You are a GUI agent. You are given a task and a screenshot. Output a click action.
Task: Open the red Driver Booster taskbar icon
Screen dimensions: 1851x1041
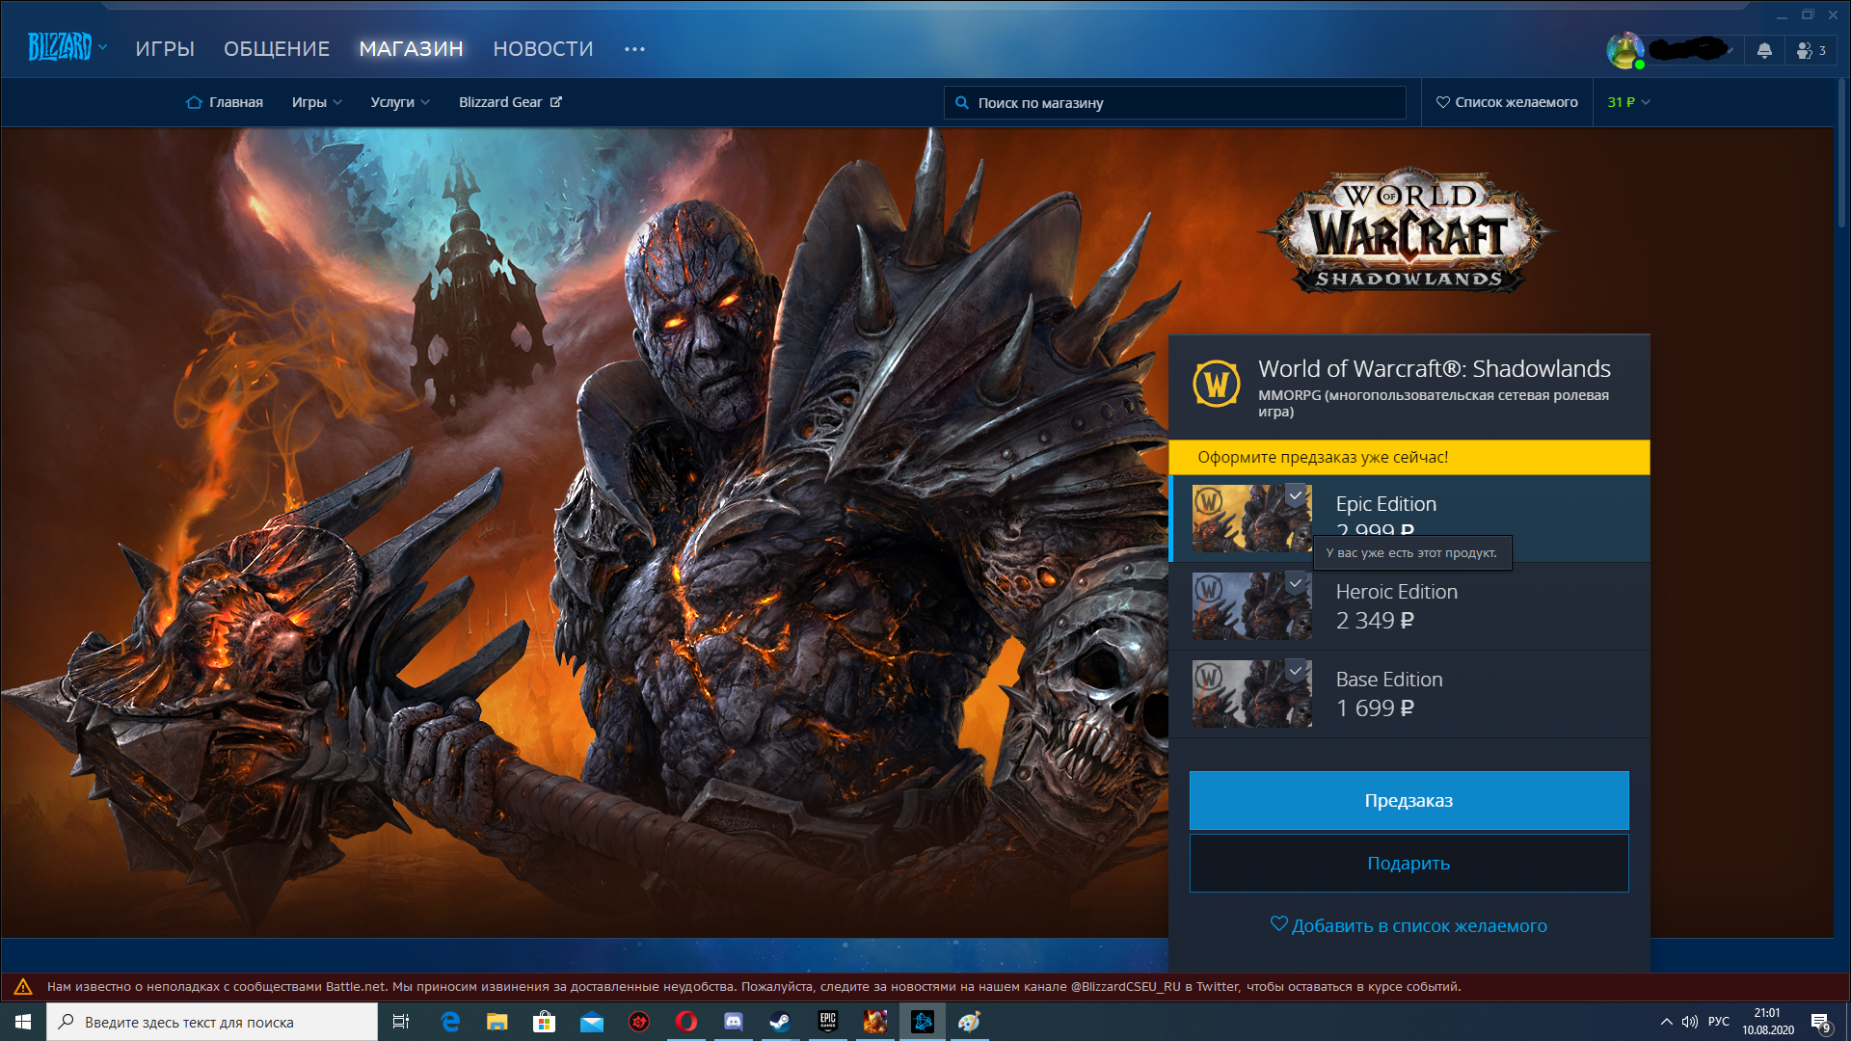coord(639,1022)
